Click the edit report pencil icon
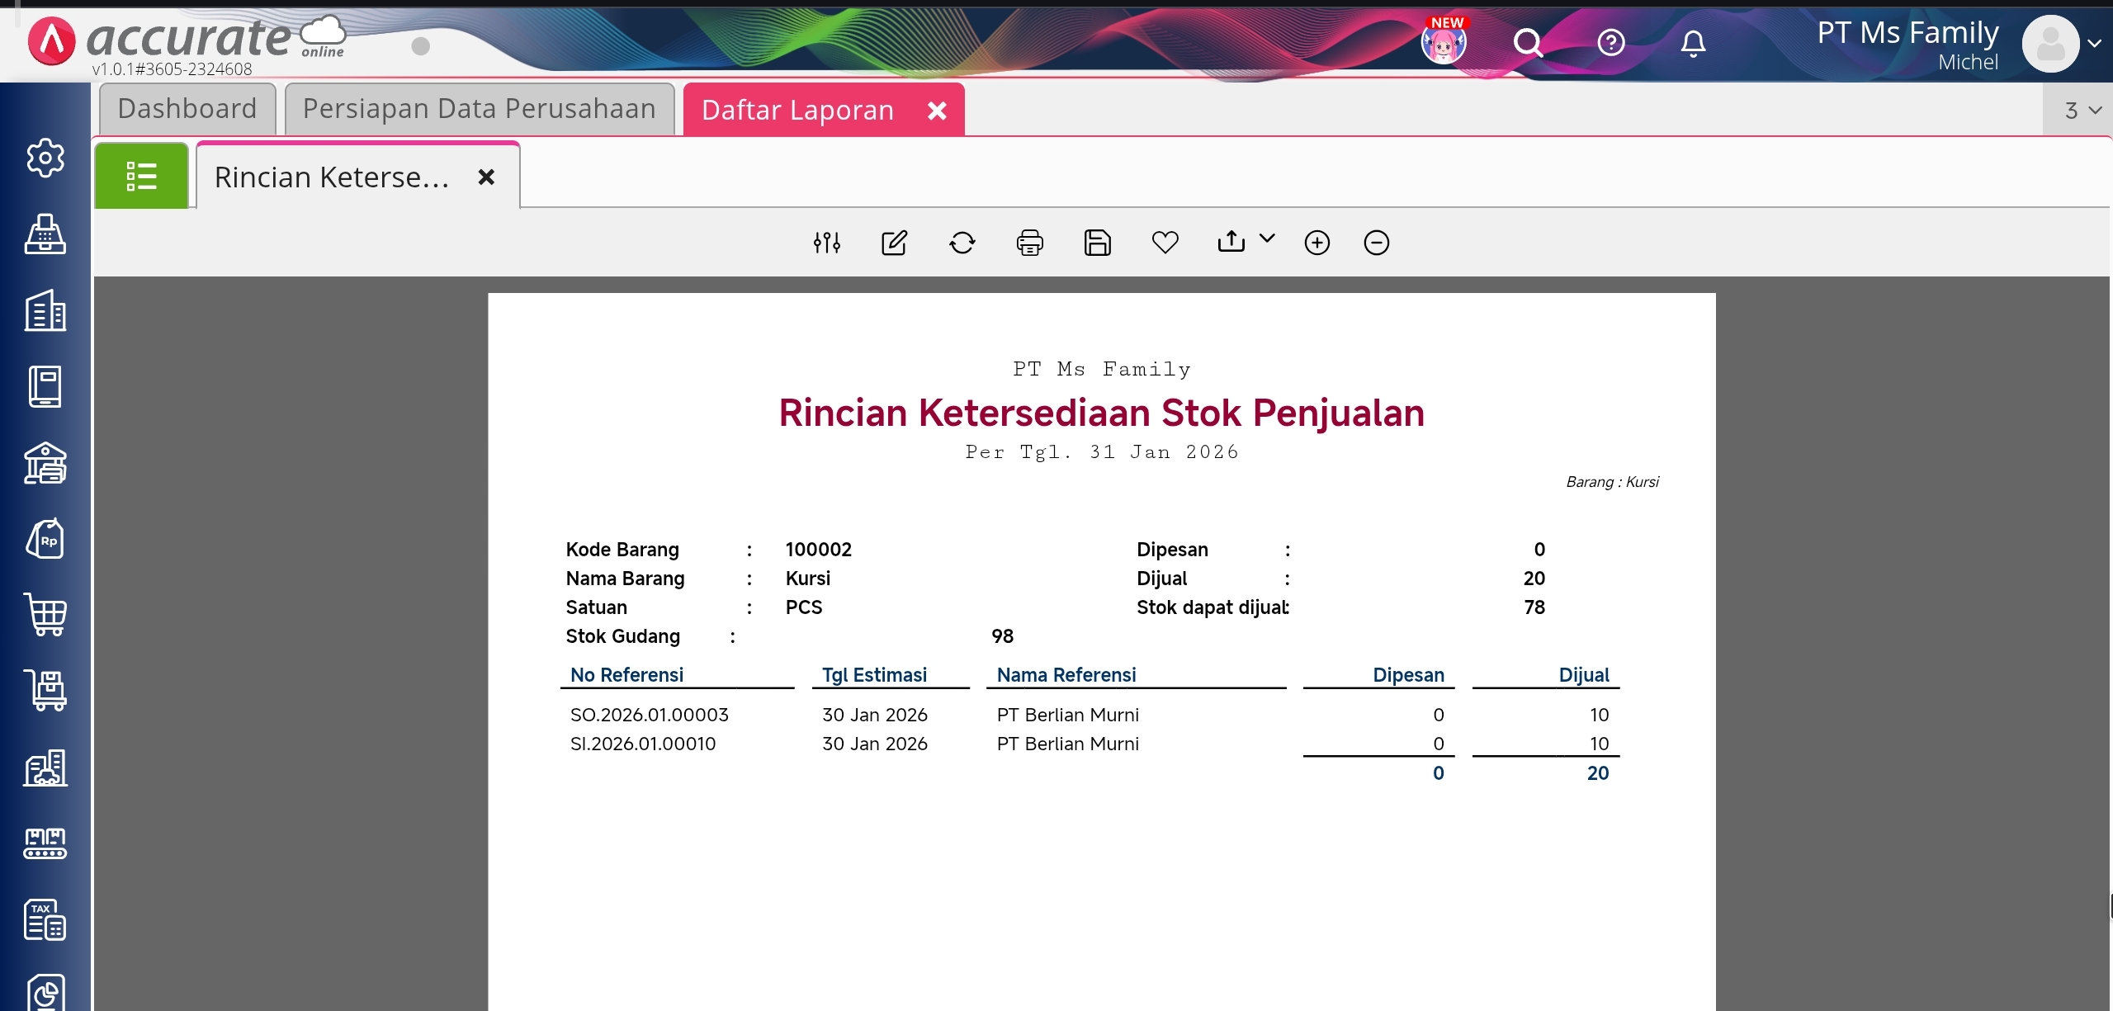The height and width of the screenshot is (1011, 2113). [x=894, y=243]
